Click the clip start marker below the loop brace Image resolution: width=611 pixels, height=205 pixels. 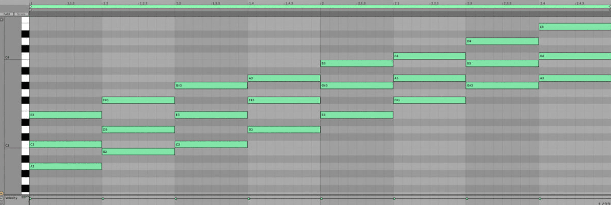(x=30, y=10)
